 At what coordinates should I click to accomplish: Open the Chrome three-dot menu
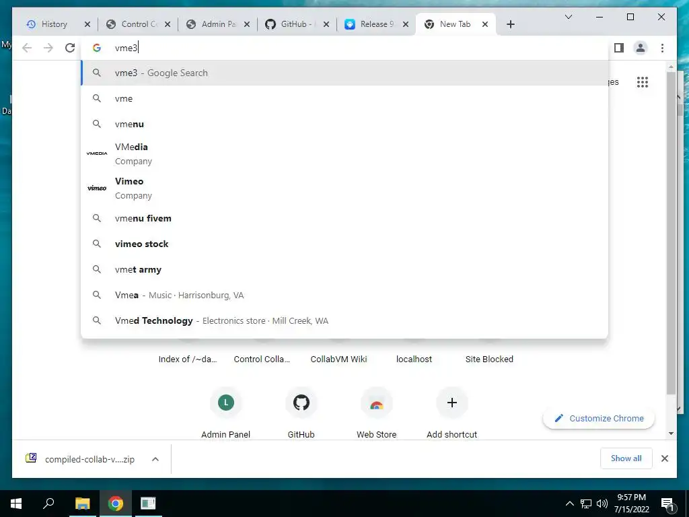662,48
